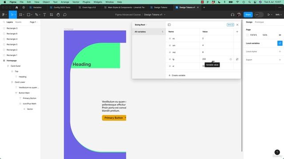The image size is (284, 159).
Task: Open the Sizing Root collection dropdown
Action: (x=141, y=25)
